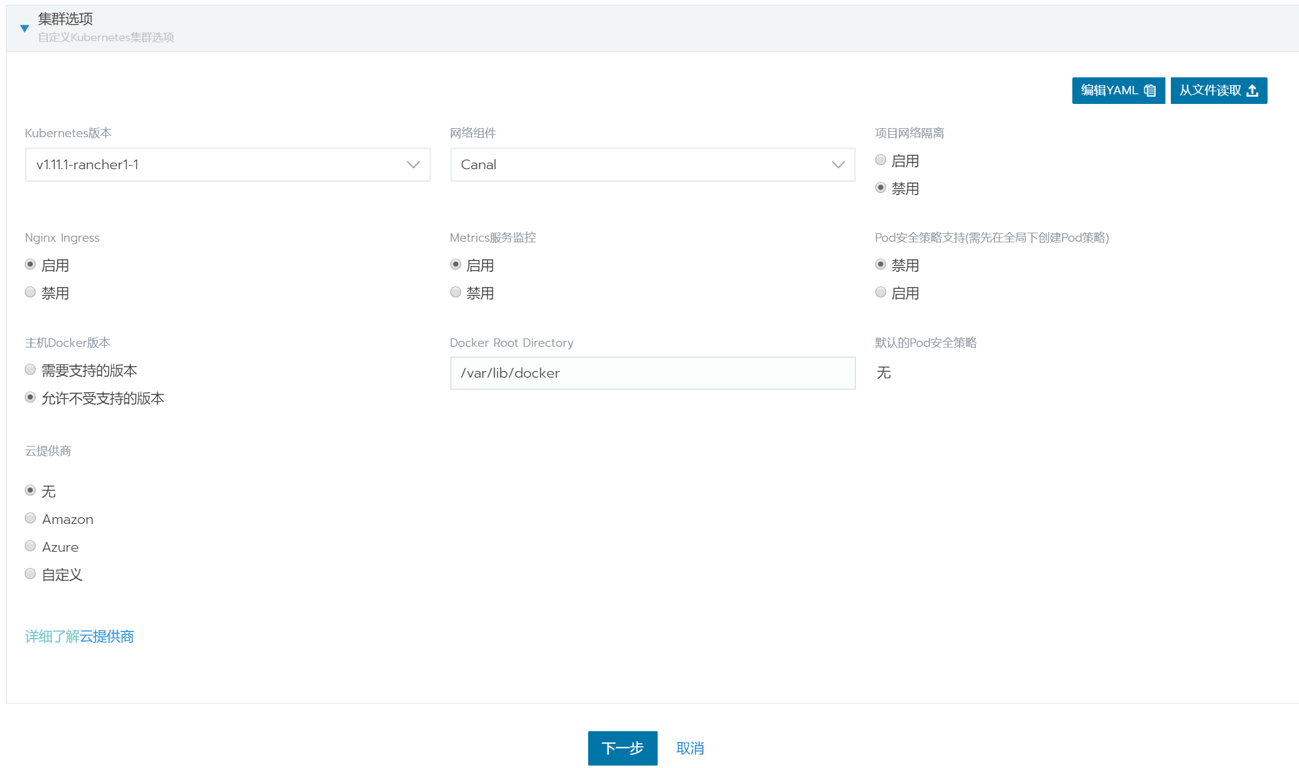This screenshot has height=768, width=1299.
Task: Select require supported Docker version
Action: coord(30,370)
